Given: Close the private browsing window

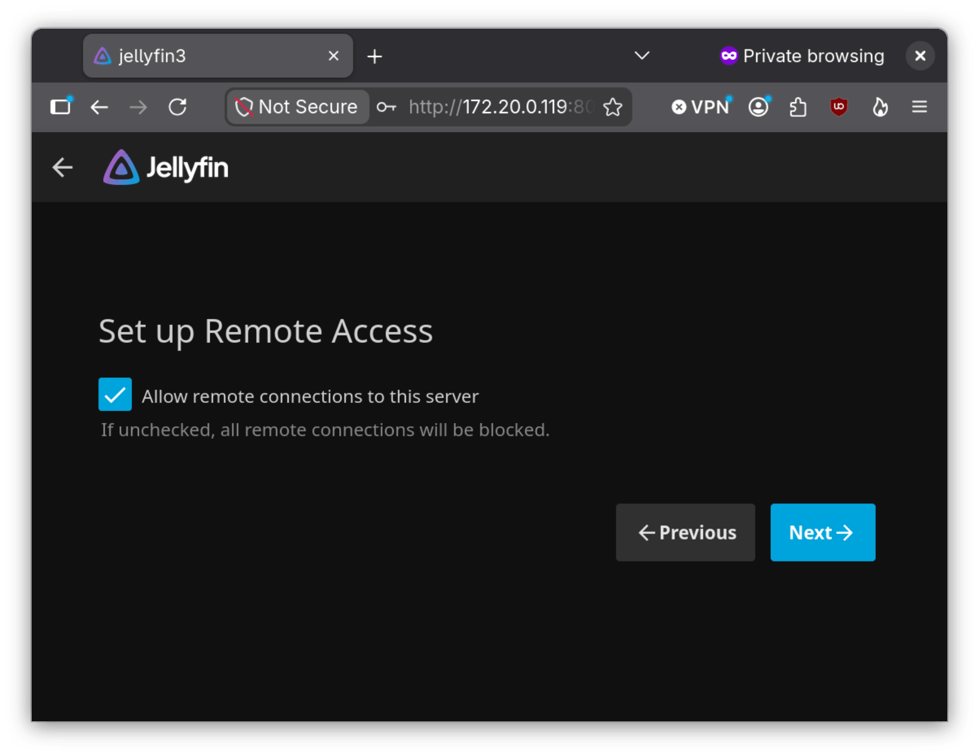Looking at the screenshot, I should 920,56.
